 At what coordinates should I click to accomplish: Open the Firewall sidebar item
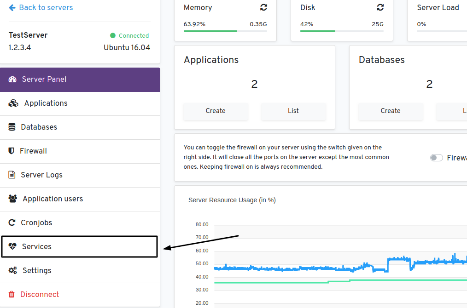point(80,151)
